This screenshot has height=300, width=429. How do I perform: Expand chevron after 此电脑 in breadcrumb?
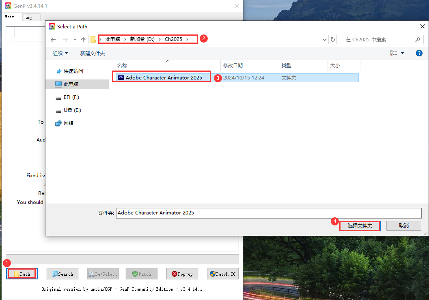tap(125, 39)
